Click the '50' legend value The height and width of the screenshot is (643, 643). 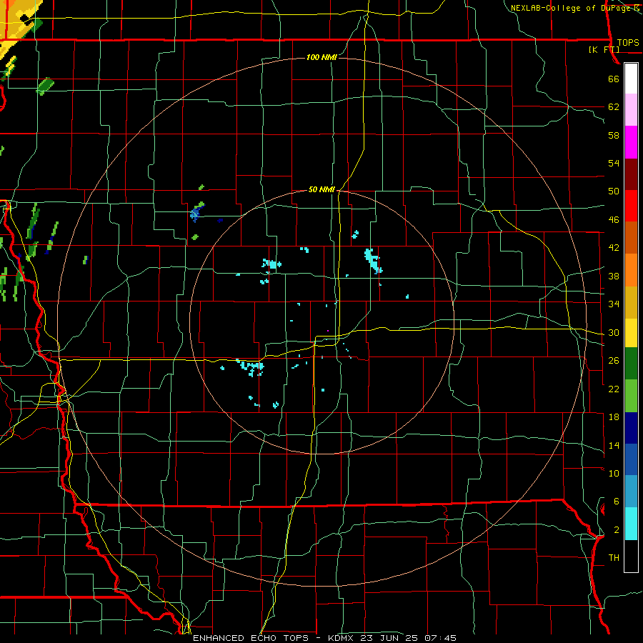(x=614, y=191)
